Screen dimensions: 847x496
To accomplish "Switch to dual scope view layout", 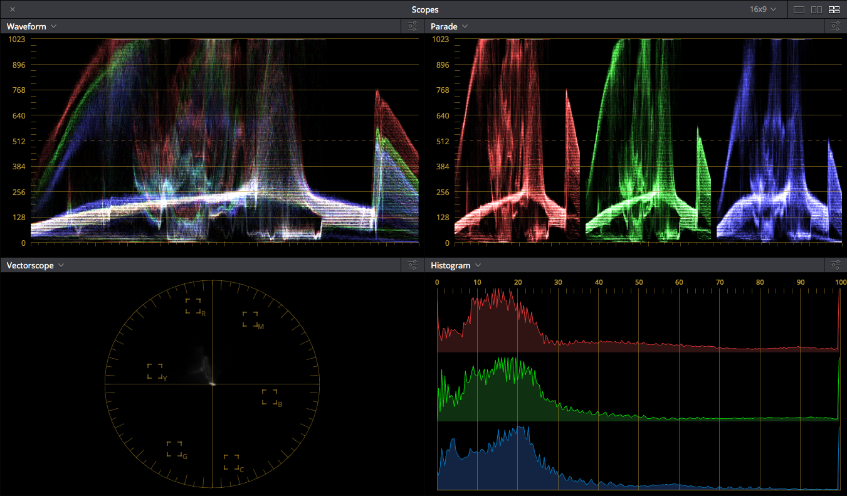I will 816,9.
